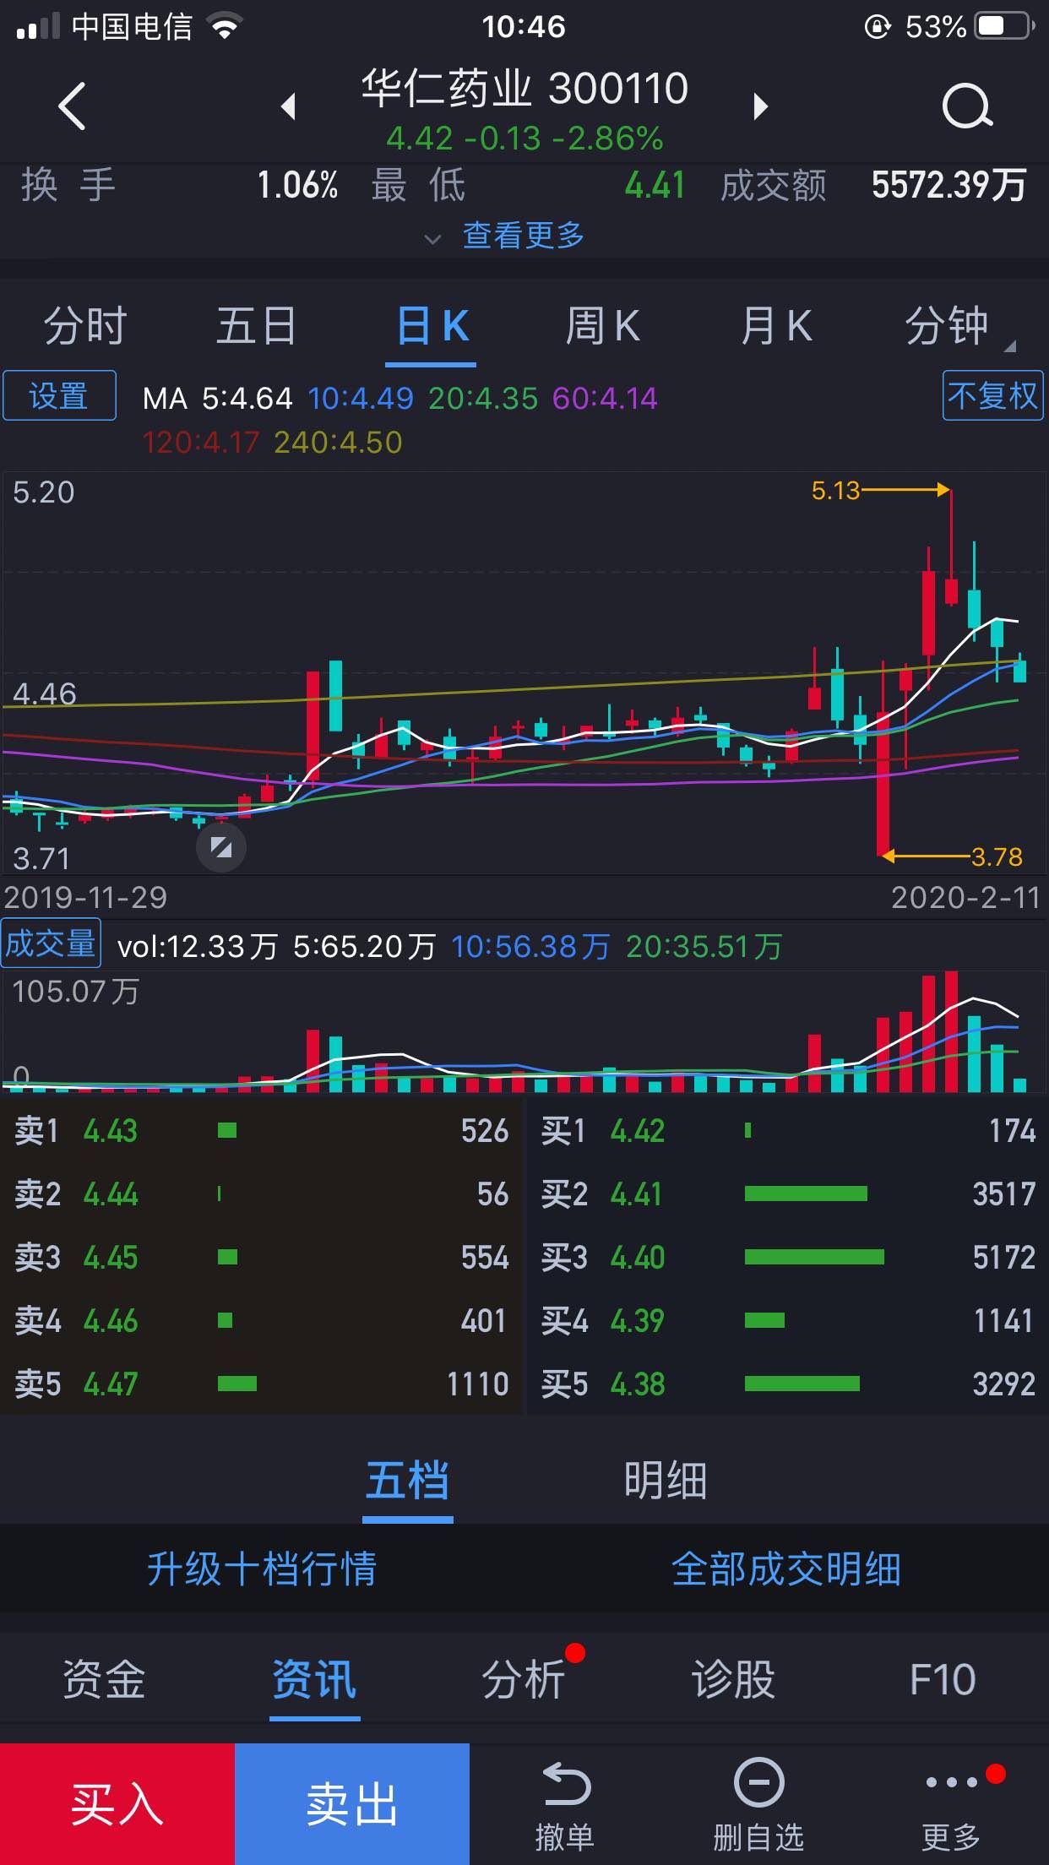The height and width of the screenshot is (1865, 1049).
Task: Select 卖3 price 4.45 row
Action: coord(261,1257)
